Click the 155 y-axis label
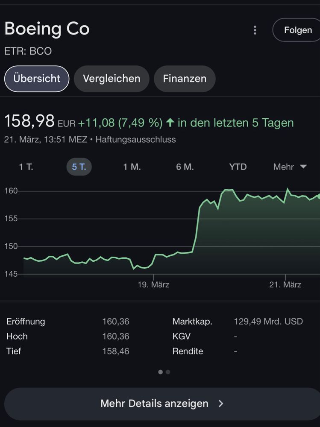 click(11, 219)
